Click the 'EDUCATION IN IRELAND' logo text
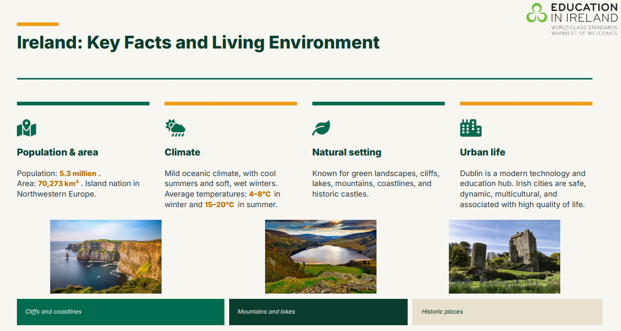 584,13
